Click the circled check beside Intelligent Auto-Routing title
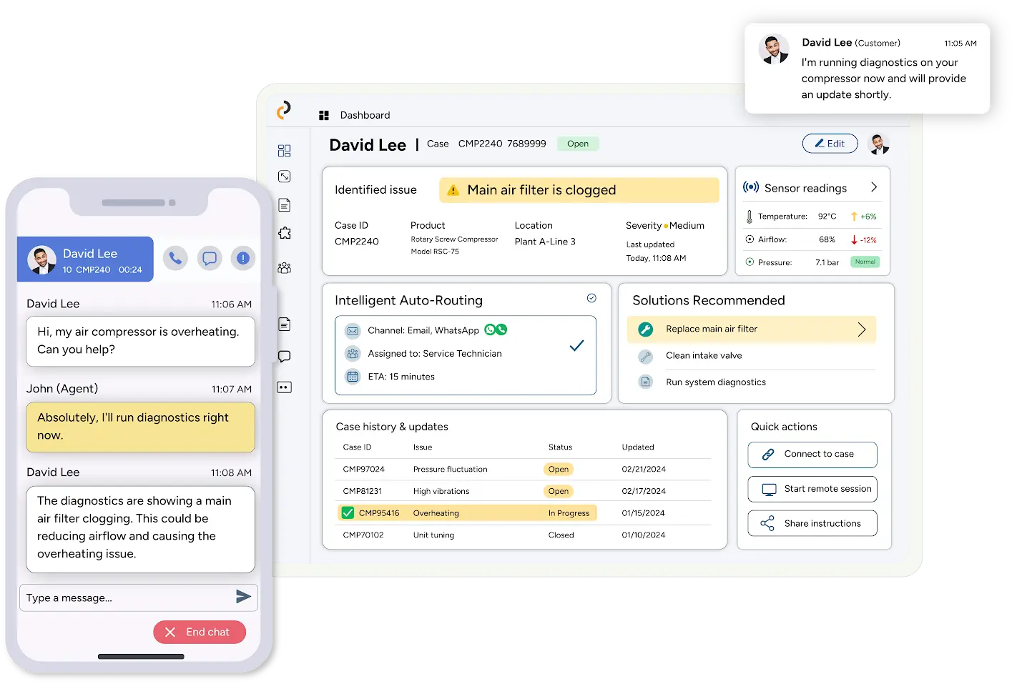 [x=591, y=298]
